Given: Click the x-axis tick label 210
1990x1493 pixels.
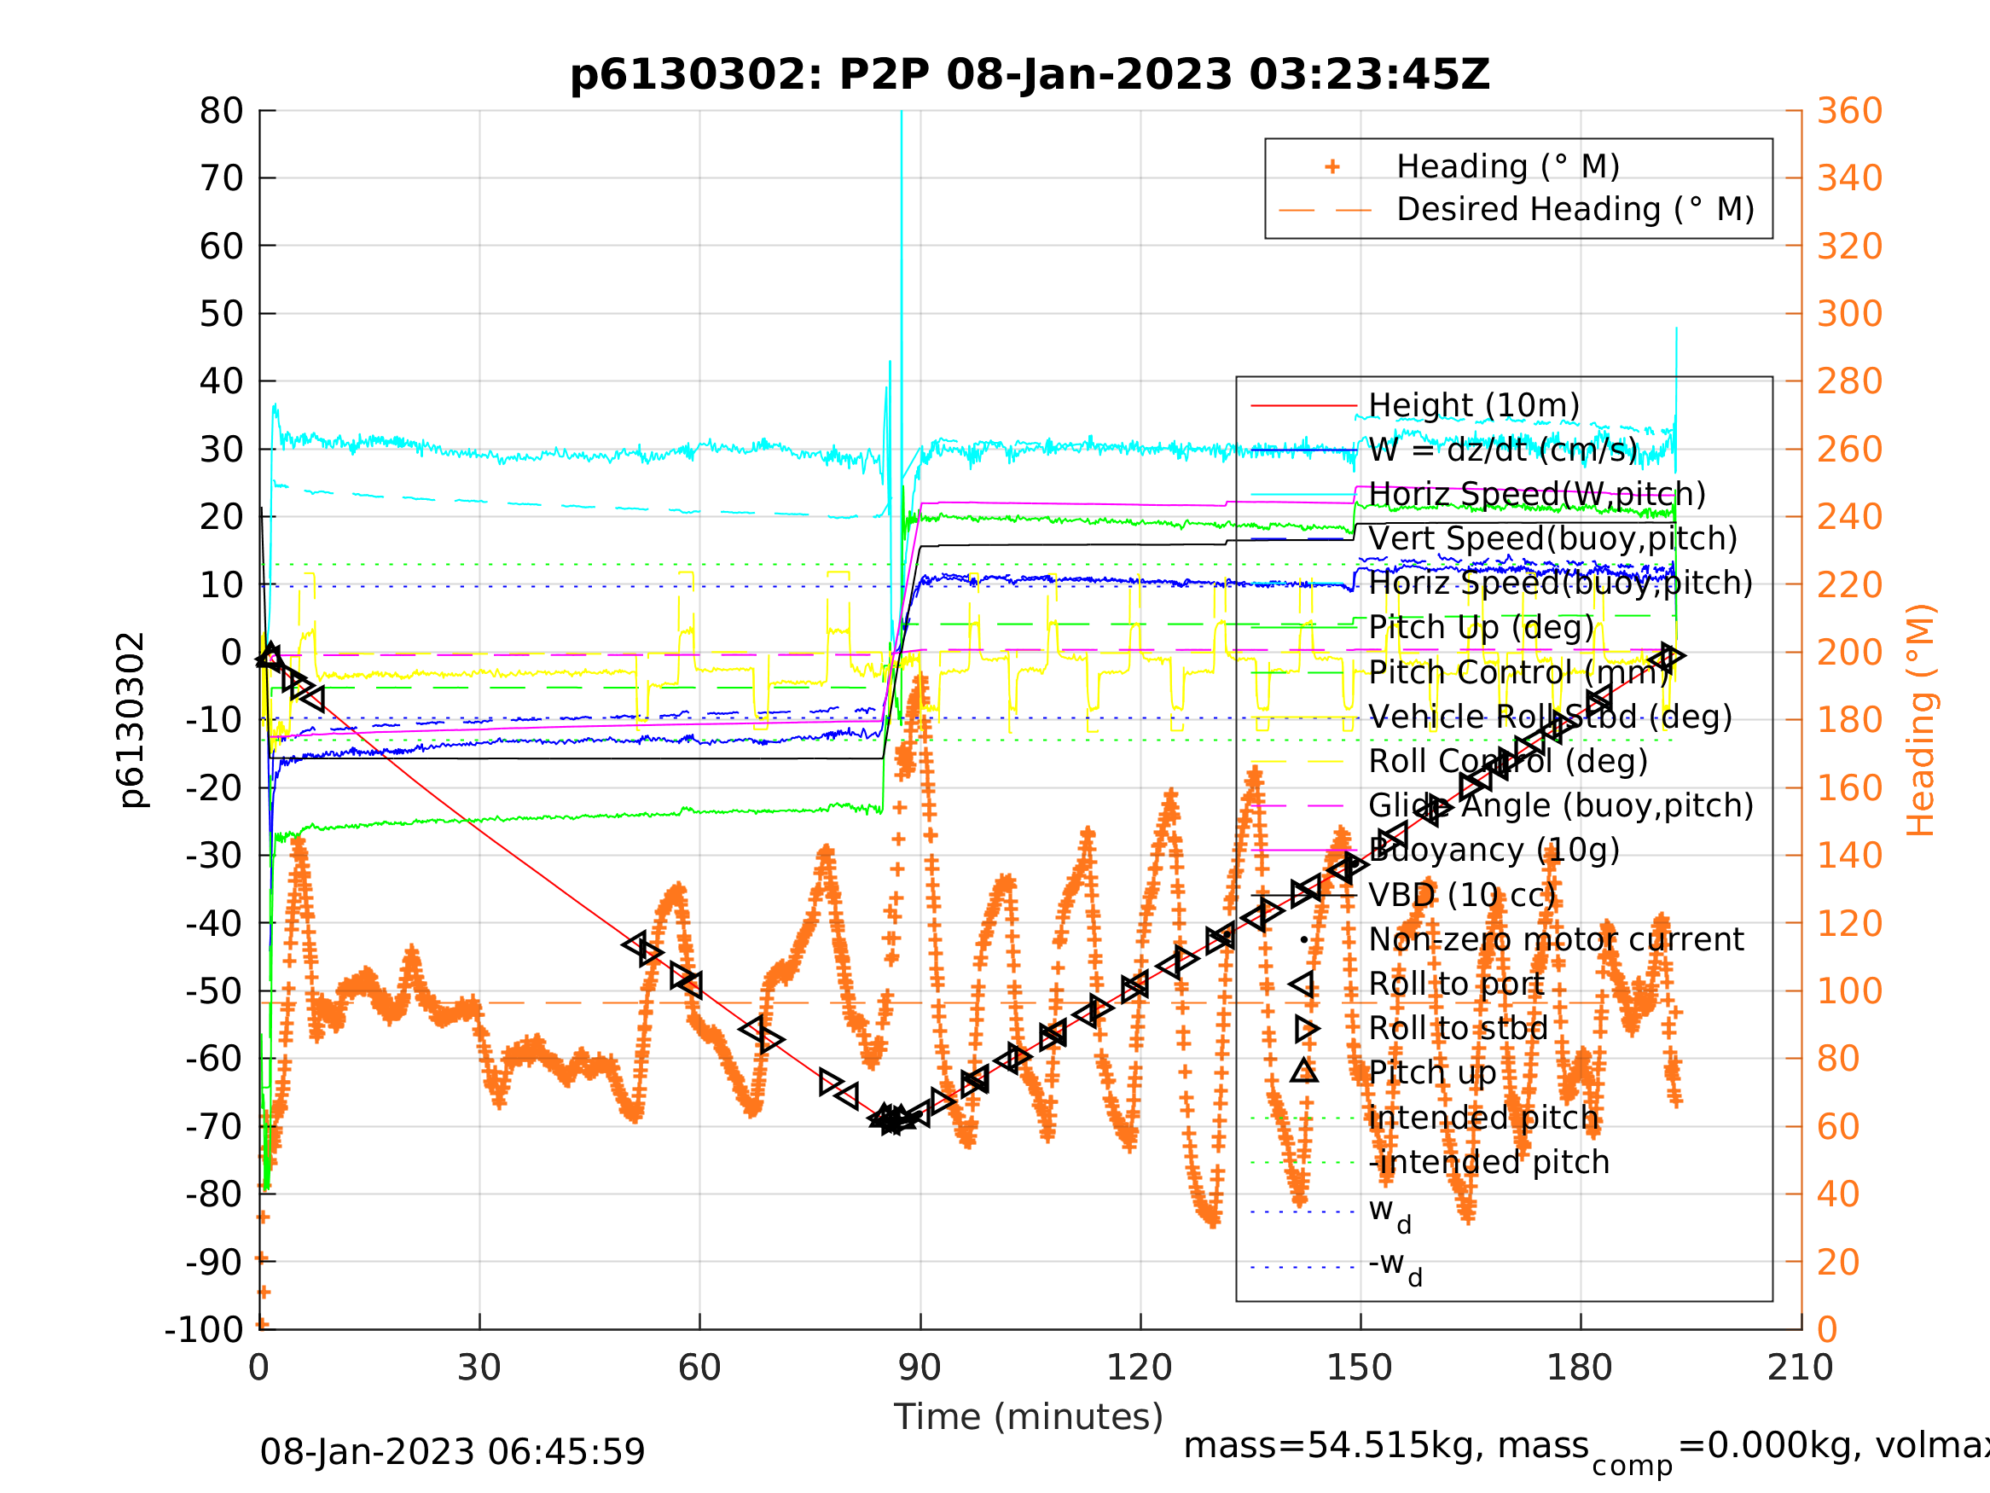Looking at the screenshot, I should [1800, 1368].
